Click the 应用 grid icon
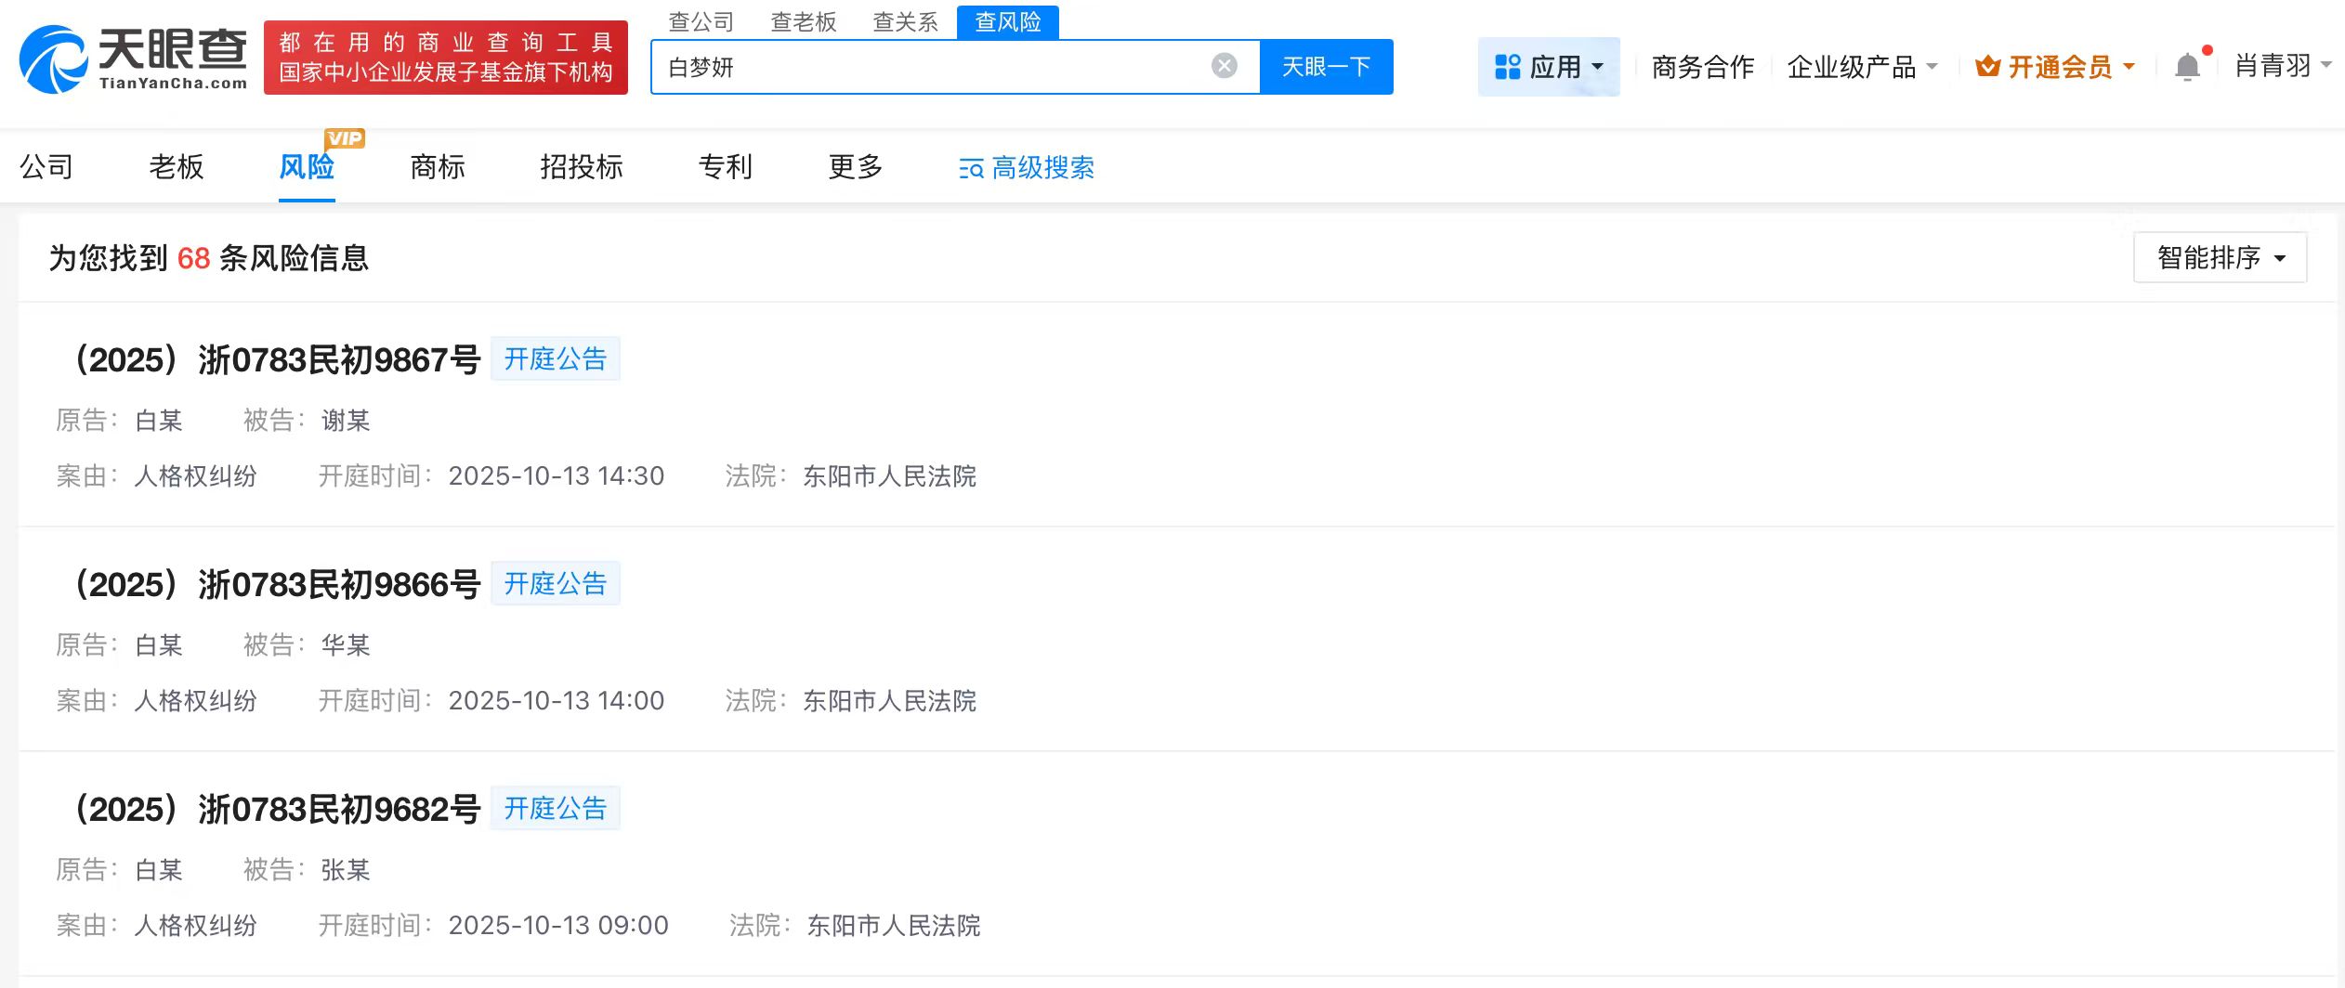 pyautogui.click(x=1507, y=67)
